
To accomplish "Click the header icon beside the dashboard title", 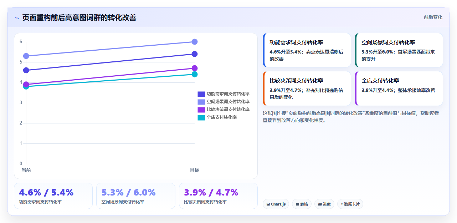I will click(17, 18).
